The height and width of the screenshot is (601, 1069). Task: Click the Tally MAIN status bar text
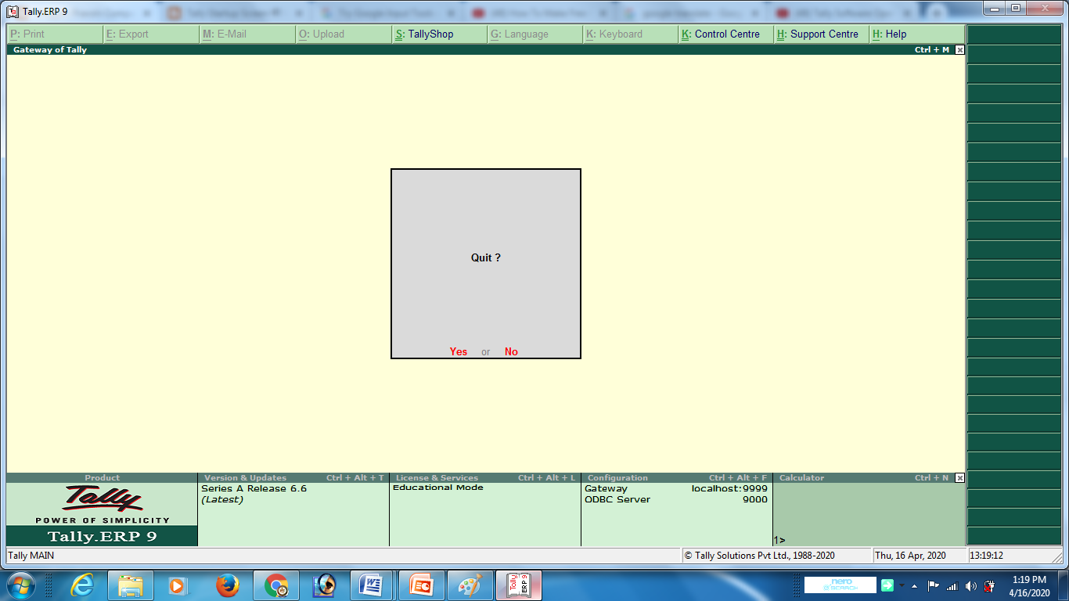tap(31, 556)
